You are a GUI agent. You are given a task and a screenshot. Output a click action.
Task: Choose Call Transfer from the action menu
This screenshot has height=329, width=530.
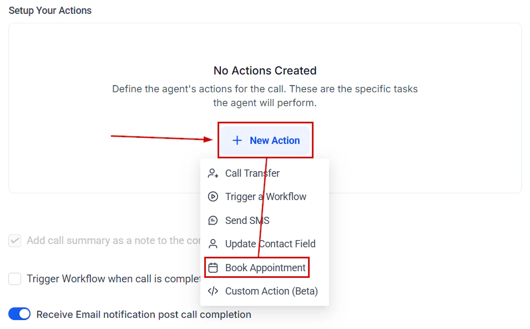point(253,173)
